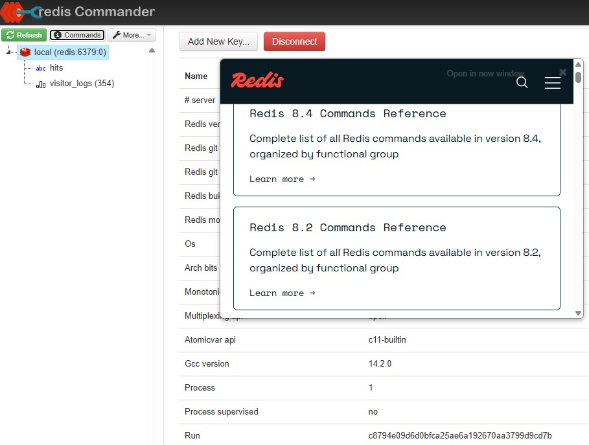Click the Redis logo in the popup
The width and height of the screenshot is (589, 445).
pyautogui.click(x=257, y=80)
